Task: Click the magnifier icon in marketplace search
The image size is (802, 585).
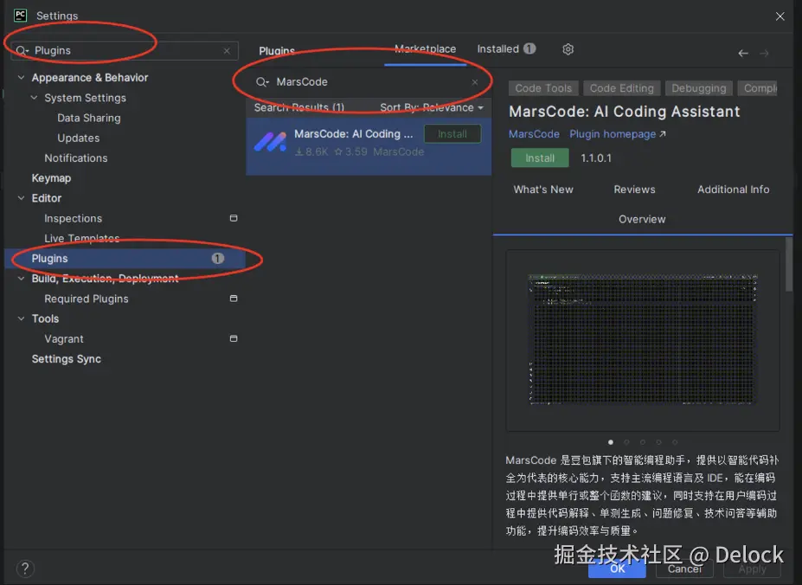Action: tap(262, 82)
